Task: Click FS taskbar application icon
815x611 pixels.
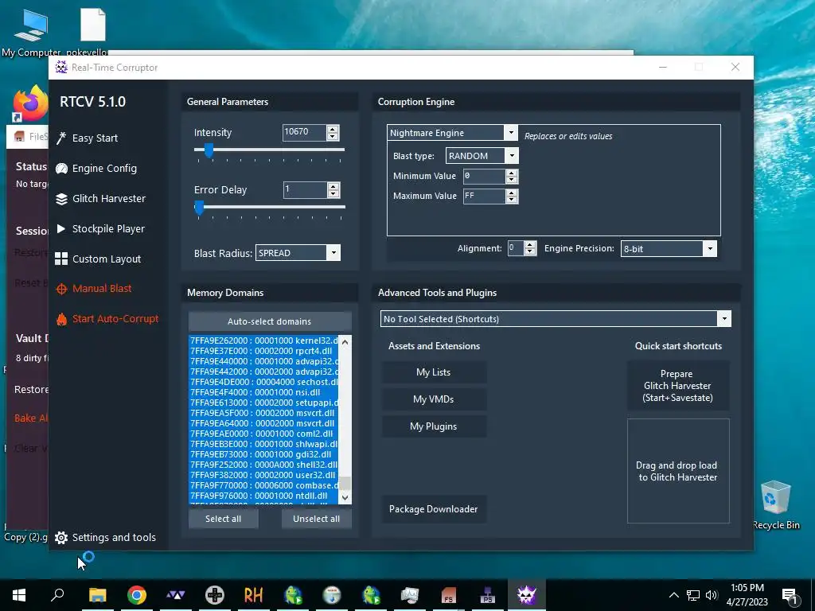Action: click(448, 595)
